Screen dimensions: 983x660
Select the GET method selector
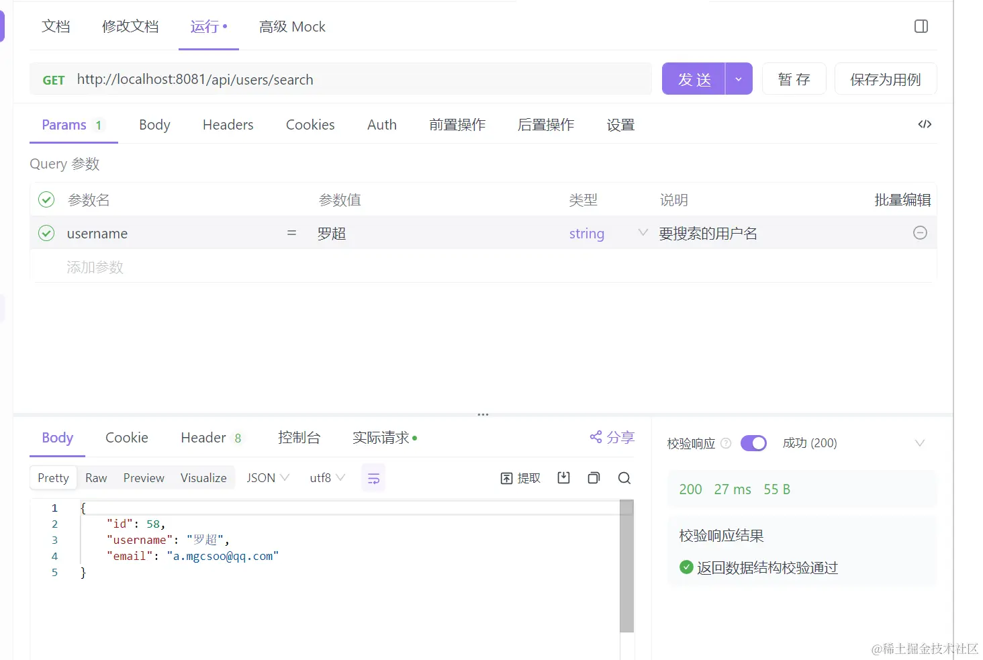[x=54, y=80]
